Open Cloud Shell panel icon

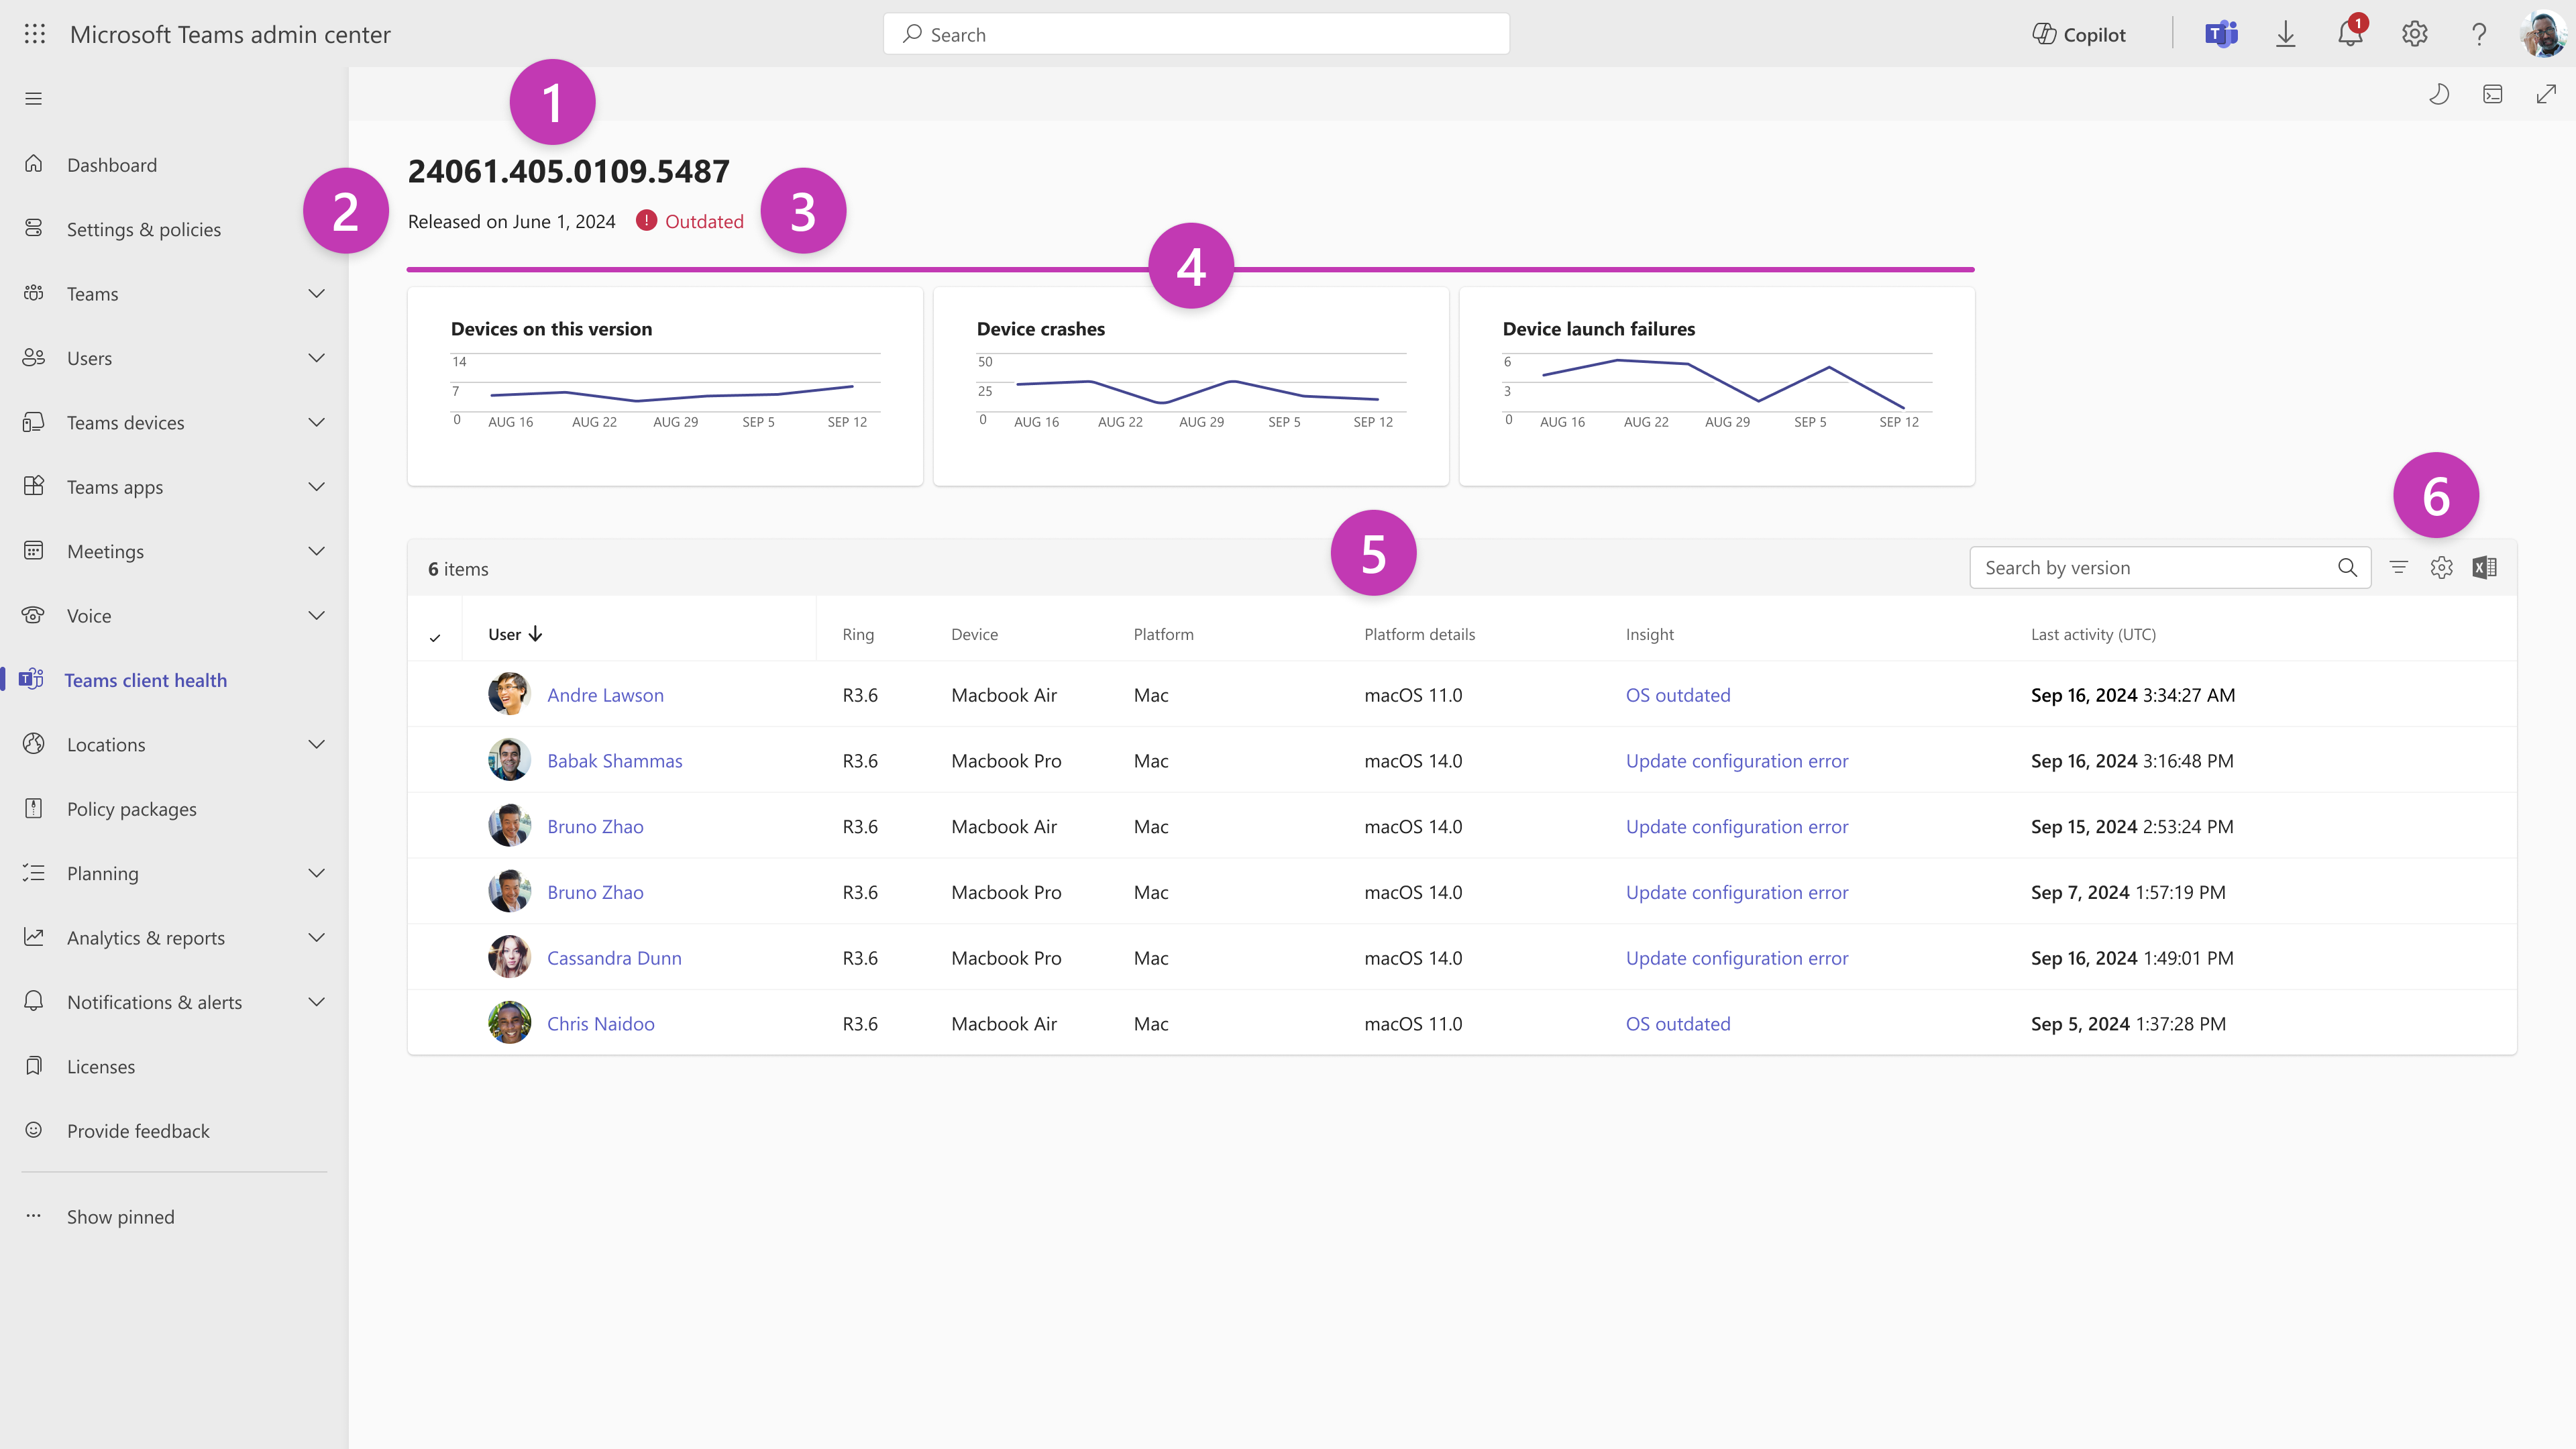pos(2493,94)
